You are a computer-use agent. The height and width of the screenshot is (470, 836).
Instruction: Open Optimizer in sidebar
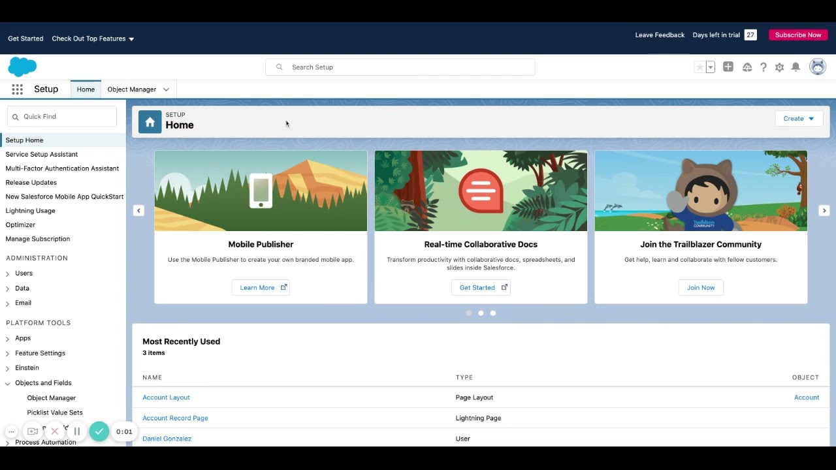(20, 225)
